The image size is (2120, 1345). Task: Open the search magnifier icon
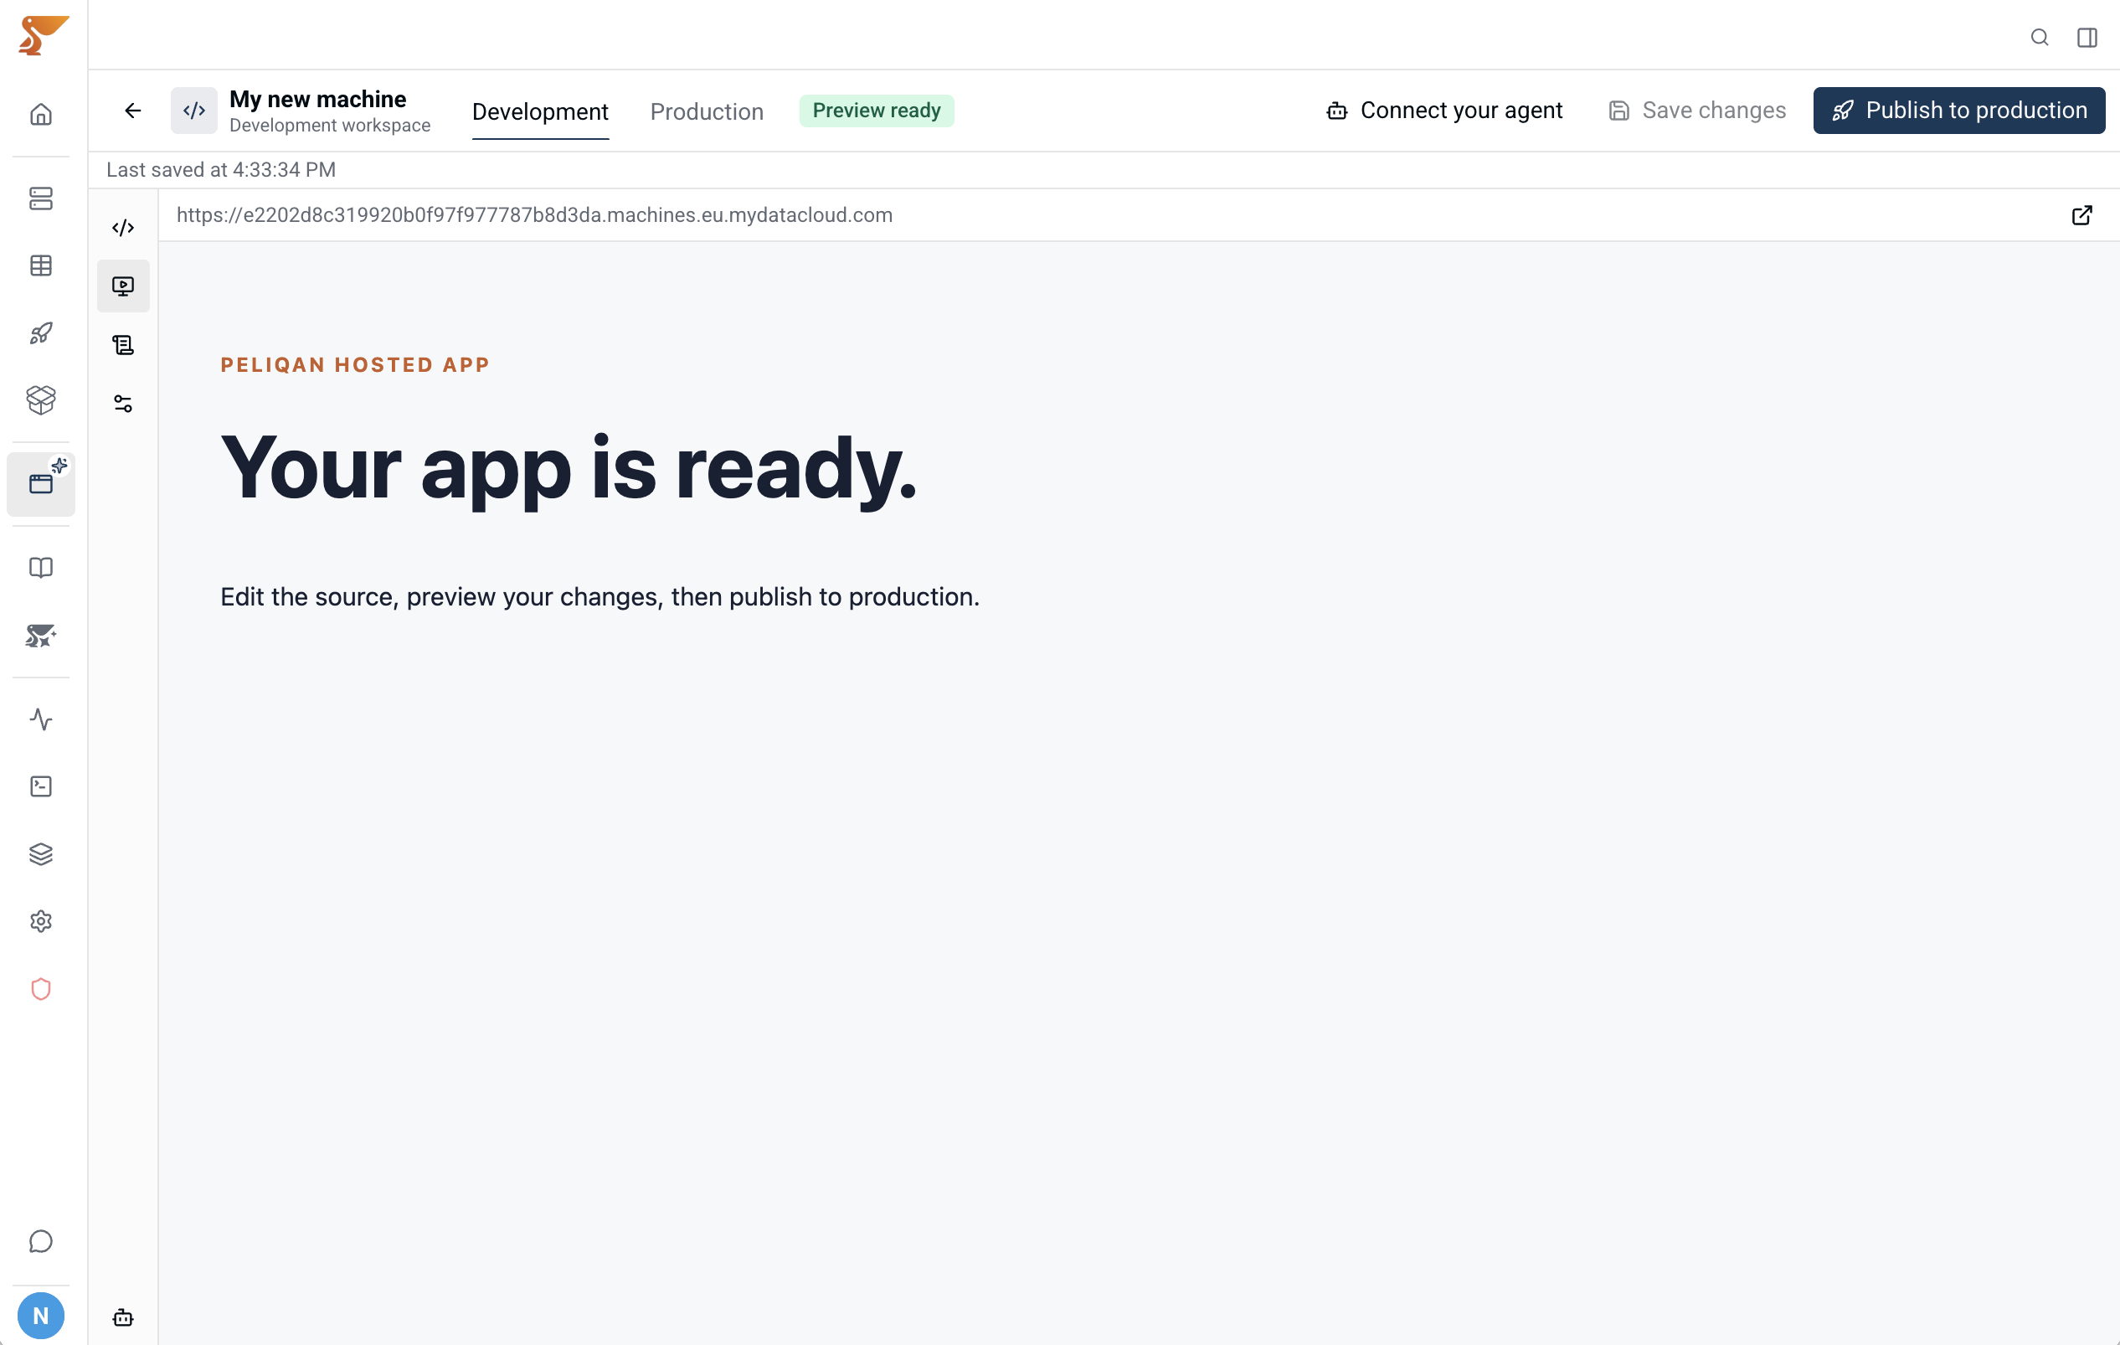[2040, 37]
